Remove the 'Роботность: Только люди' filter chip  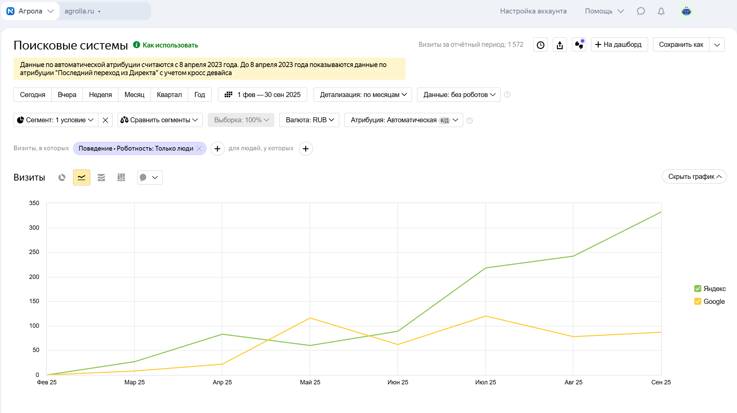tap(199, 149)
